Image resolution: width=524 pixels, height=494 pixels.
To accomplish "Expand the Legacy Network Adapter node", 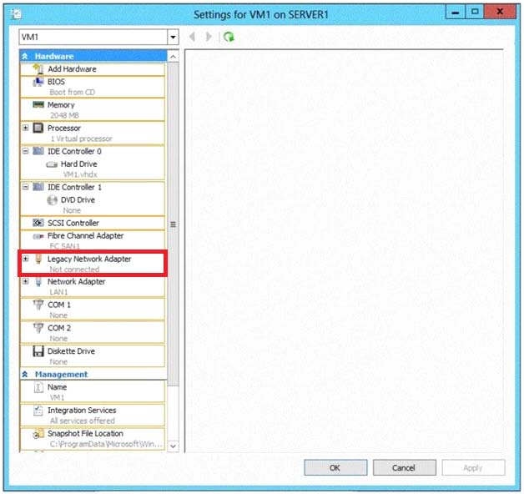I will pyautogui.click(x=26, y=259).
